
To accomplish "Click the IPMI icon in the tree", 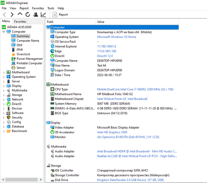I will click(13, 50).
